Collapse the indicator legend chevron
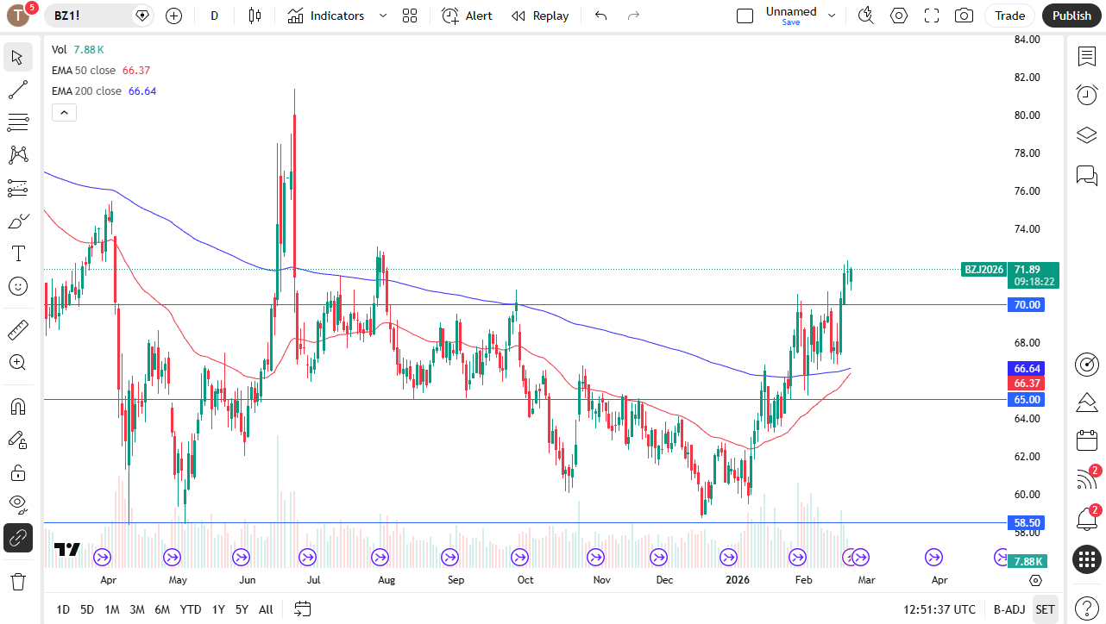Screen dimensions: 1106x624 pyautogui.click(x=64, y=112)
